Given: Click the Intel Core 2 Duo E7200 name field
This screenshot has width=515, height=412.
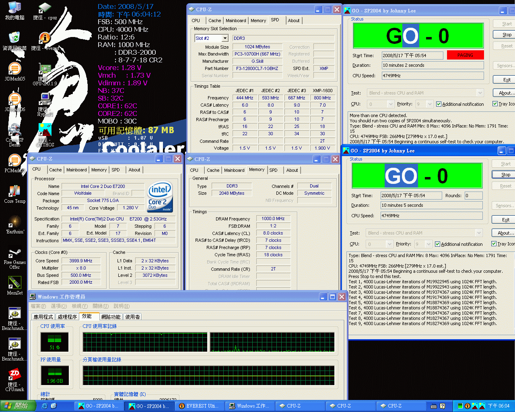Looking at the screenshot, I should click(x=103, y=186).
